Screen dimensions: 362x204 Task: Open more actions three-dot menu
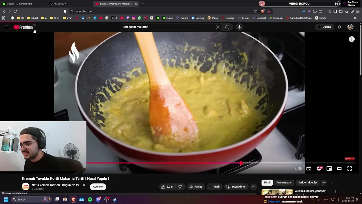tap(253, 187)
